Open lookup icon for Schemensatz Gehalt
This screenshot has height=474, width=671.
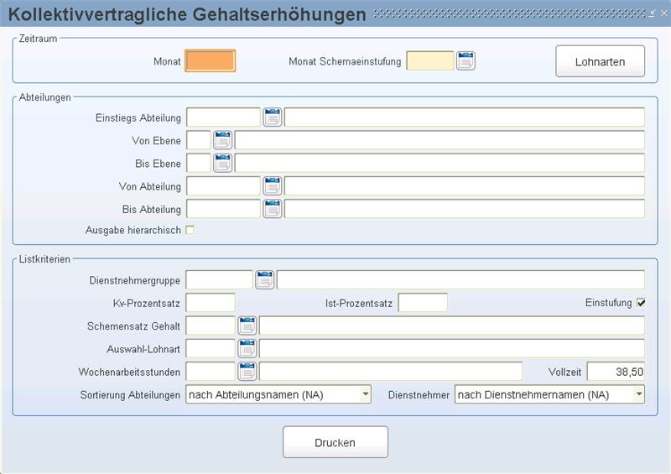pos(247,326)
